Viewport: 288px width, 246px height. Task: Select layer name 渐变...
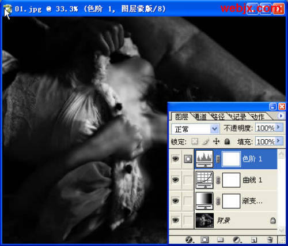pos(252,201)
